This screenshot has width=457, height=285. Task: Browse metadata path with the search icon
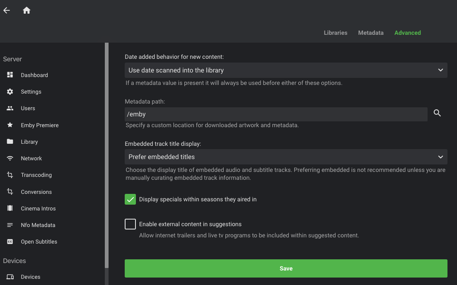coord(437,113)
